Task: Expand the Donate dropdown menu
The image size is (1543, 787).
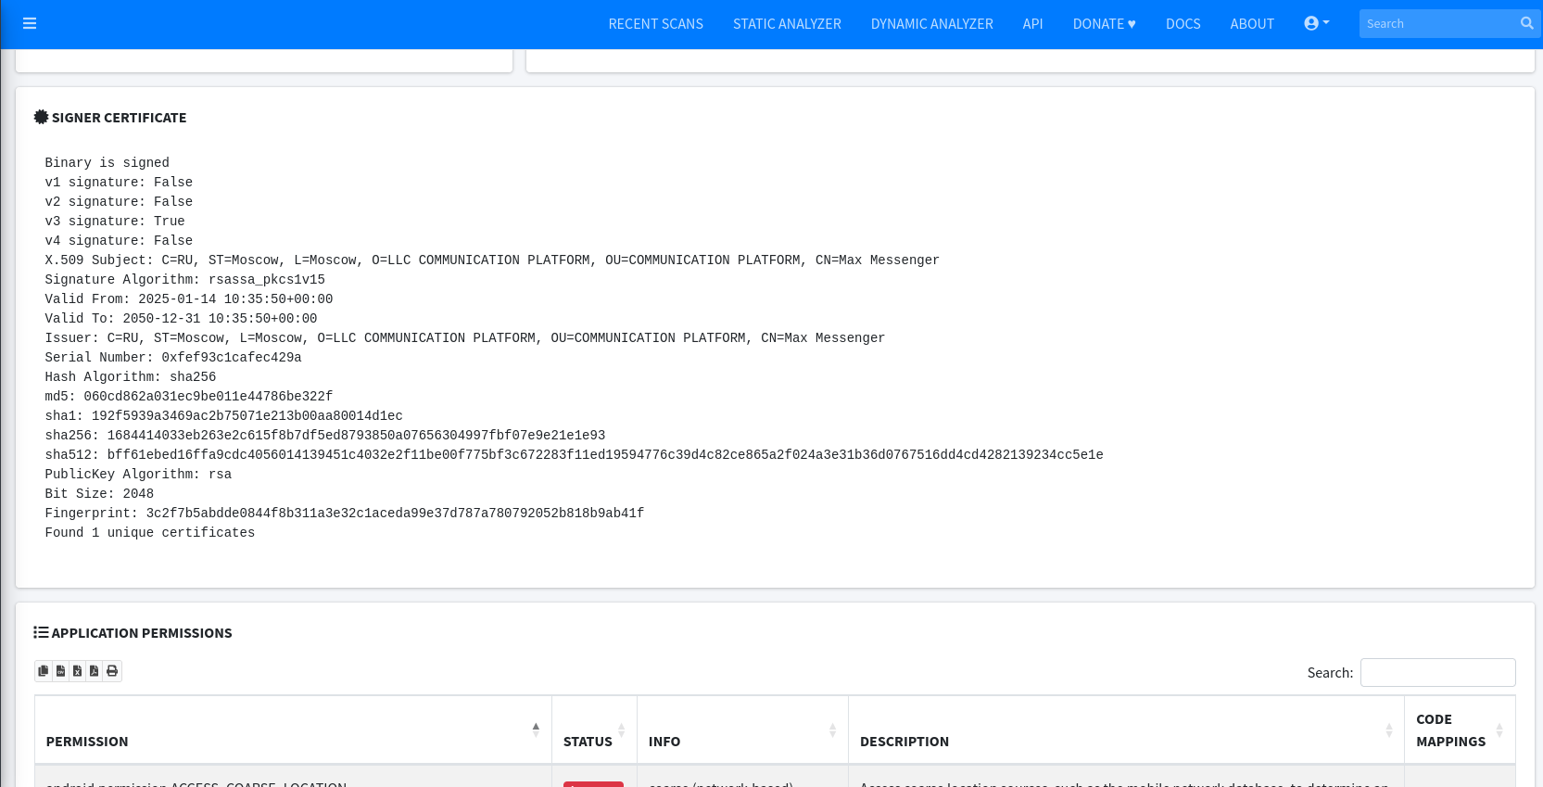Action: (1104, 24)
